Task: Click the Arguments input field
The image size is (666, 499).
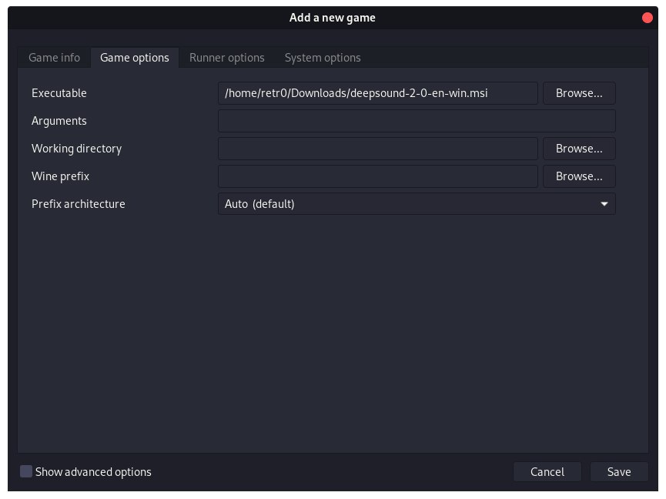Action: coord(417,121)
